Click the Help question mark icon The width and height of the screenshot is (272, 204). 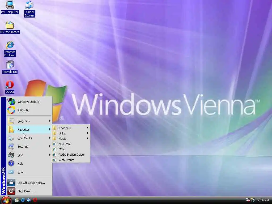[x=11, y=163]
